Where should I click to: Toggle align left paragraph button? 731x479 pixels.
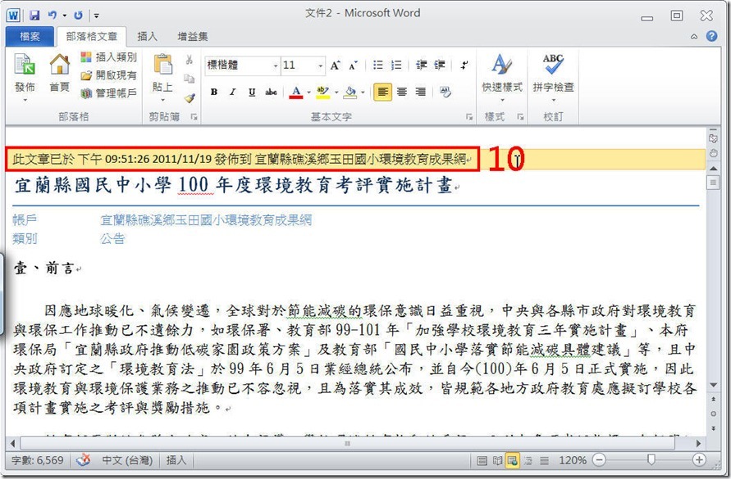(382, 93)
